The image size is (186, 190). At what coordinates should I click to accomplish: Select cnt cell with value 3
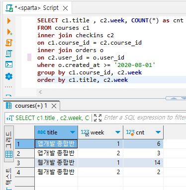pos(143,153)
